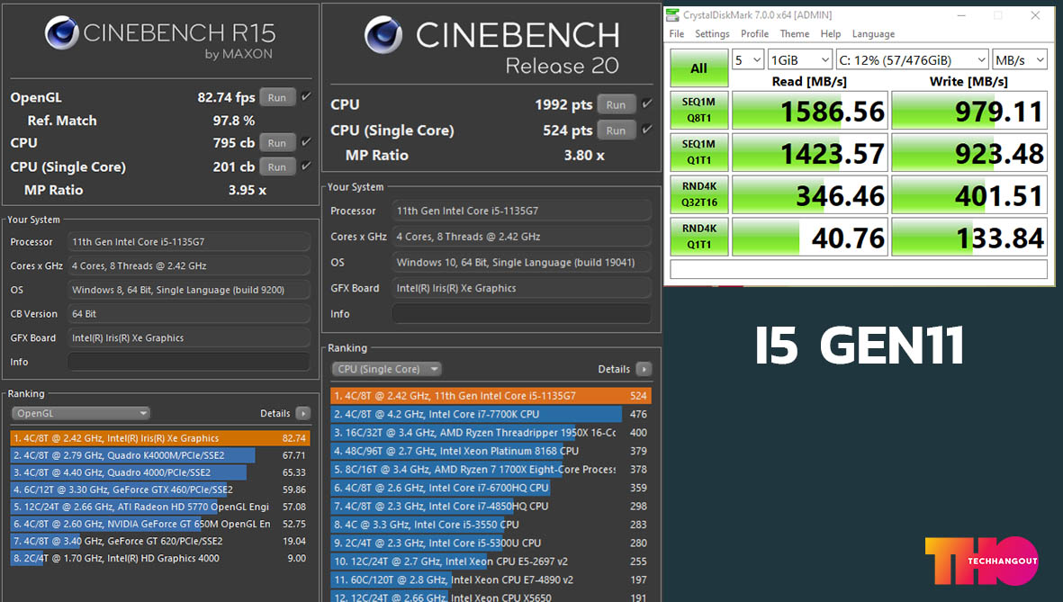Click the 1586.56 read result bar
Image resolution: width=1063 pixels, height=602 pixels.
[809, 111]
